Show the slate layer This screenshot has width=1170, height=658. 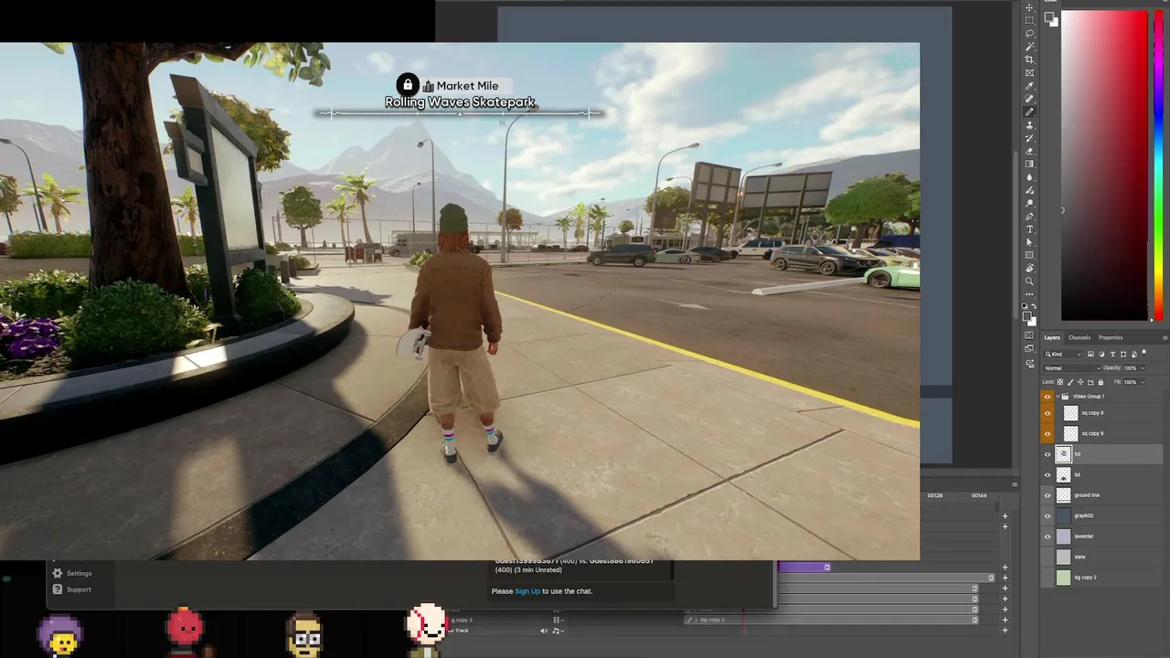1048,557
